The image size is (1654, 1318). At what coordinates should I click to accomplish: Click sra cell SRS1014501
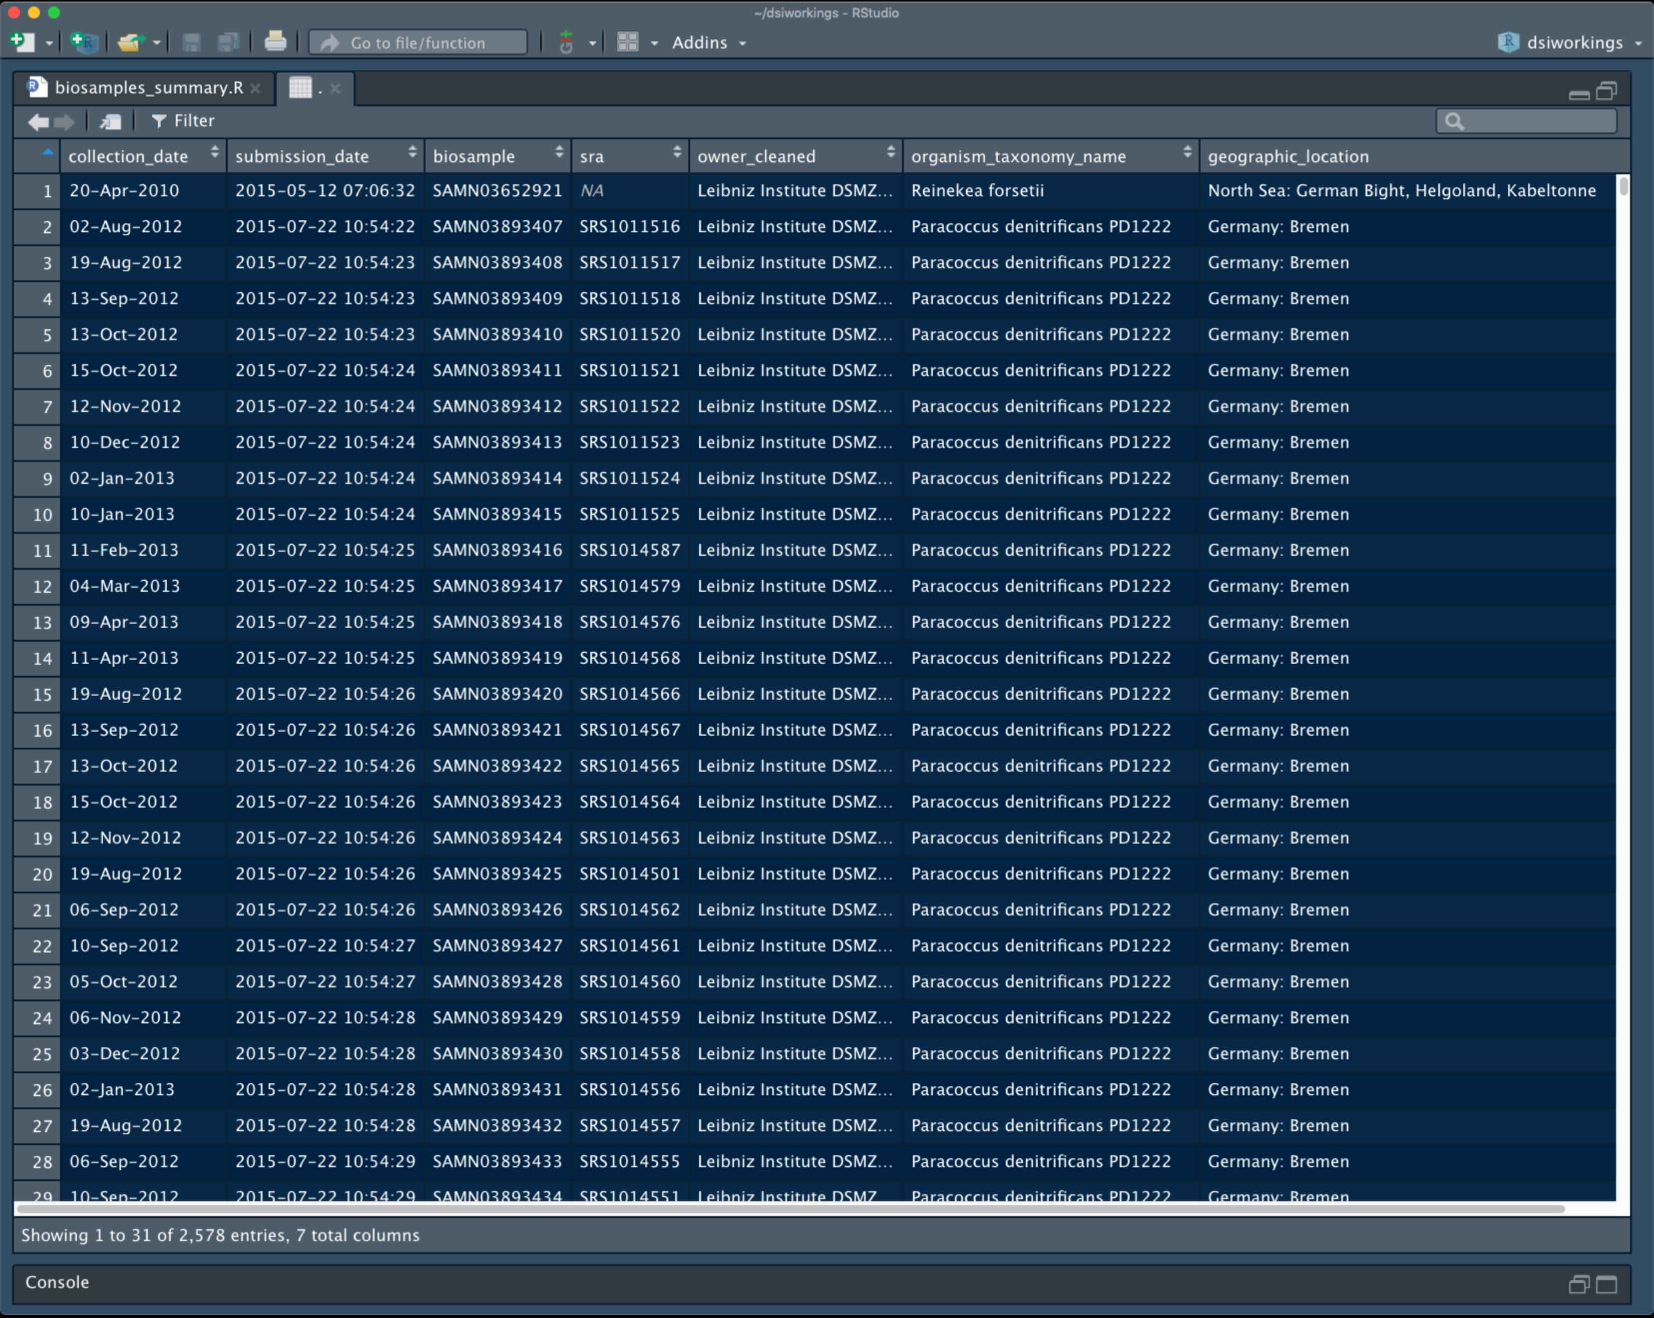click(x=630, y=874)
